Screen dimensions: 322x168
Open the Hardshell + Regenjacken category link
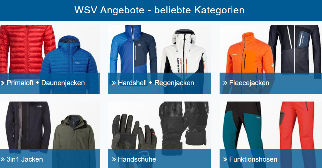click(156, 83)
